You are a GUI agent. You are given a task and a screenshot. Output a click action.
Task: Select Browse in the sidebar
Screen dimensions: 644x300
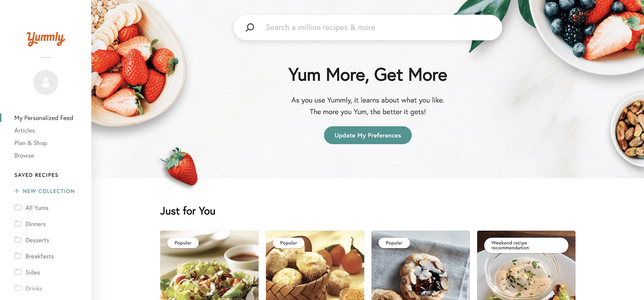pyautogui.click(x=24, y=155)
